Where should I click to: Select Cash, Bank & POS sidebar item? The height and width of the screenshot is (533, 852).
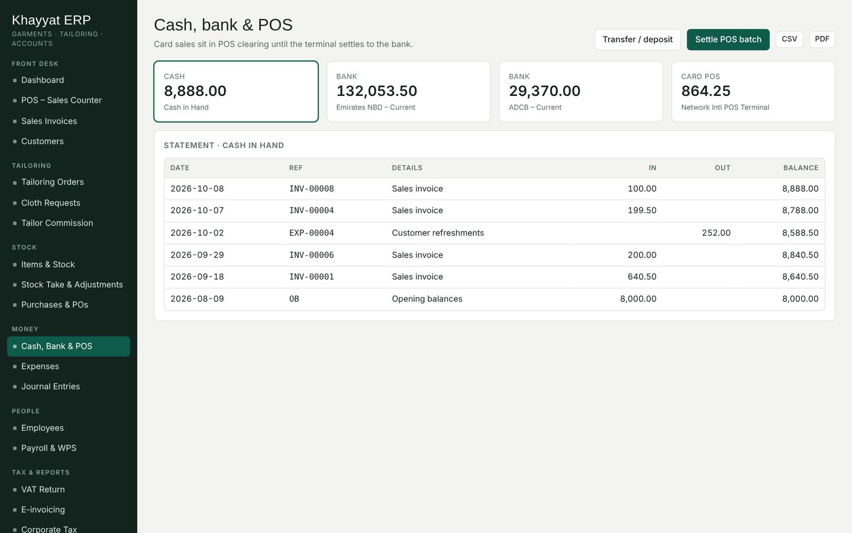point(69,346)
